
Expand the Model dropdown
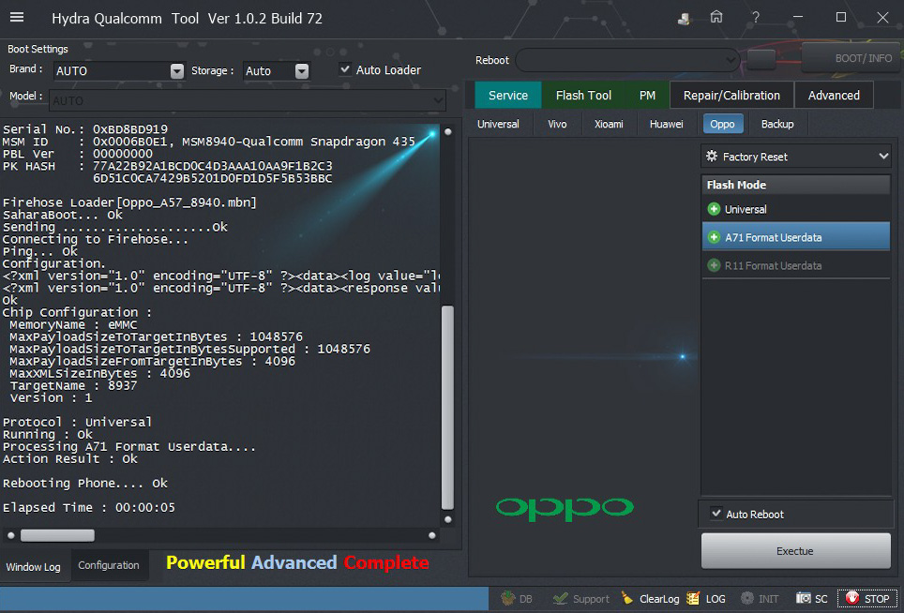[438, 100]
